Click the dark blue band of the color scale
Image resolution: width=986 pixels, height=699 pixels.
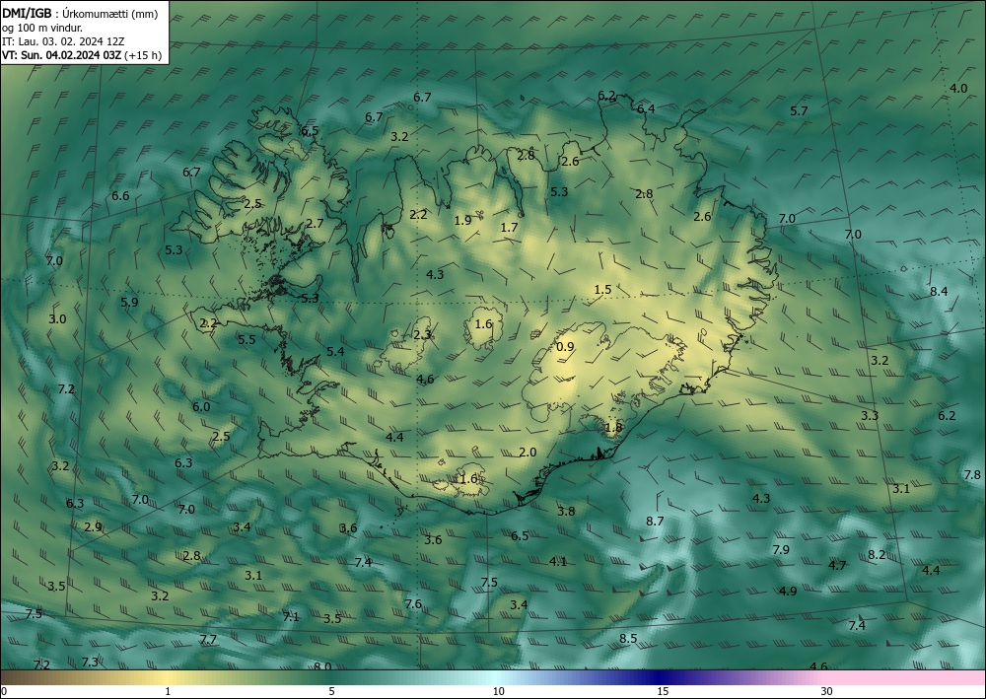click(x=658, y=677)
